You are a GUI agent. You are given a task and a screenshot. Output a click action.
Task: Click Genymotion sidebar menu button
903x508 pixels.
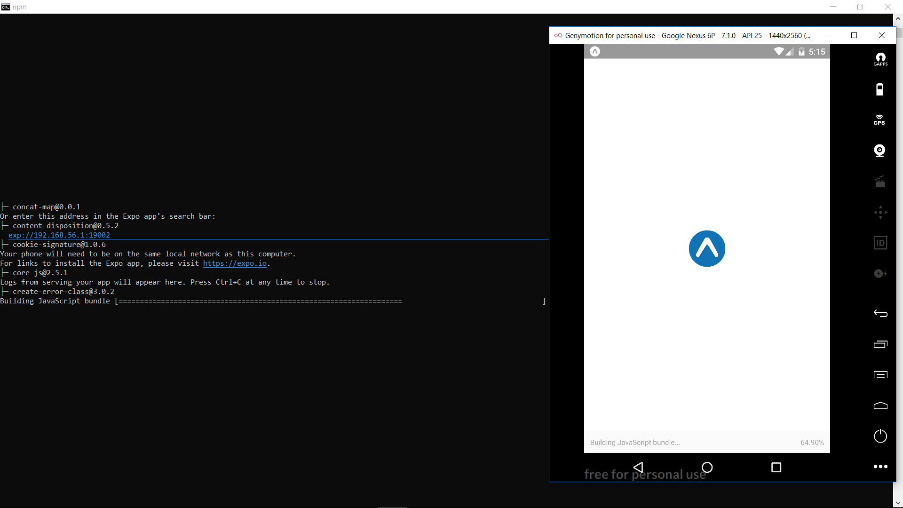pyautogui.click(x=880, y=375)
